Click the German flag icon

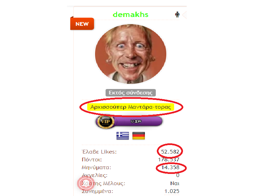(138, 136)
